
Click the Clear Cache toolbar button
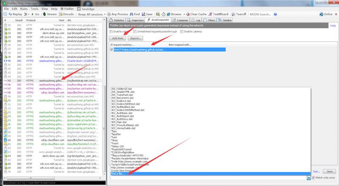pyautogui.click(x=196, y=14)
